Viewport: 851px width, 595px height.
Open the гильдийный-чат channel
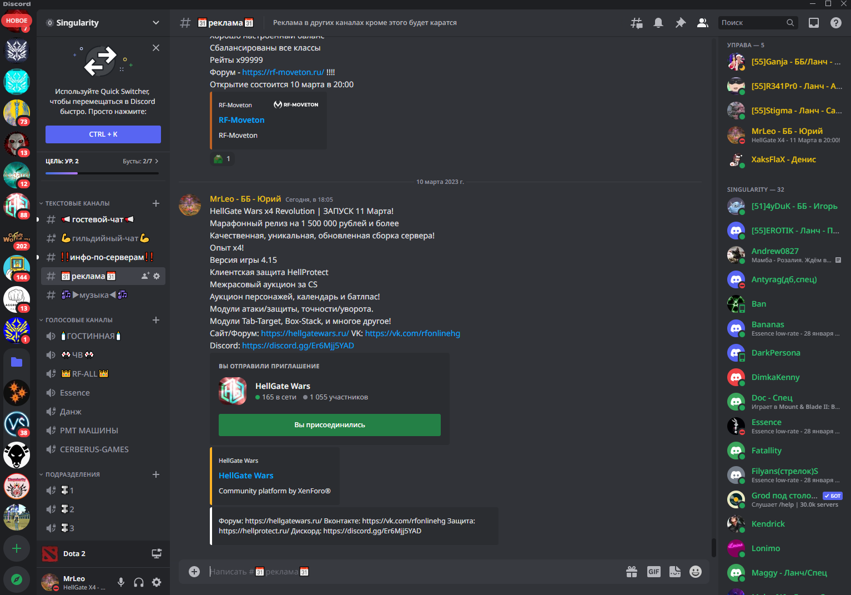[x=103, y=238]
